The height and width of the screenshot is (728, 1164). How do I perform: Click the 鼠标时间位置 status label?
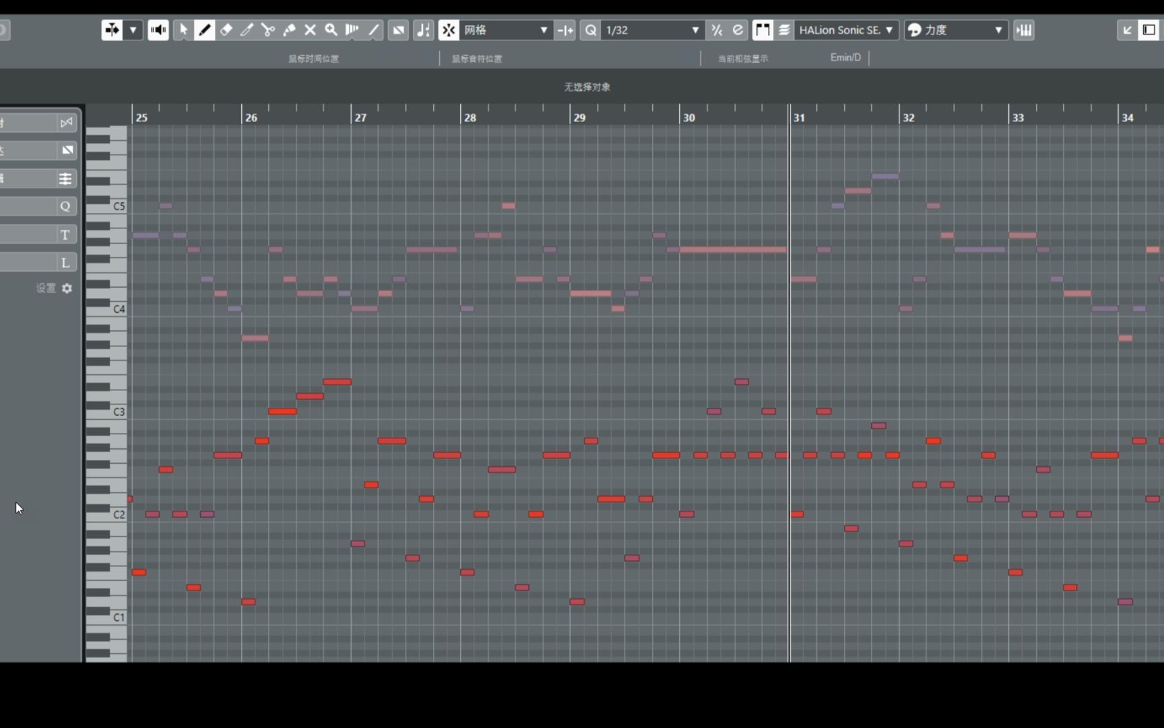314,59
